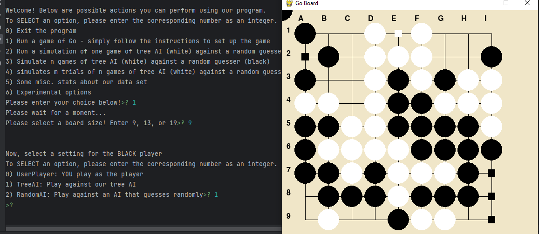539x234 pixels.
Task: Place a stone on empty intersection C1
Action: (352, 33)
